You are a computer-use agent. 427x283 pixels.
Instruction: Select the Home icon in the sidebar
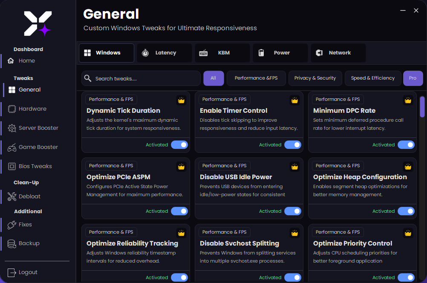(12, 60)
